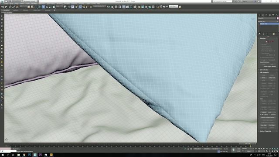This screenshot has width=279, height=157.
Task: Open File Explorer from the taskbar
Action: (18, 155)
